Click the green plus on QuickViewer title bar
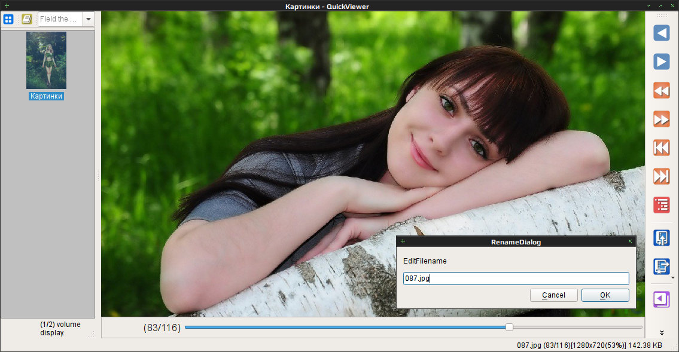 [x=7, y=5]
